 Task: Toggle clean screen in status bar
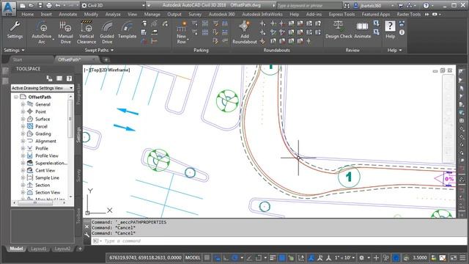pyautogui.click(x=454, y=257)
